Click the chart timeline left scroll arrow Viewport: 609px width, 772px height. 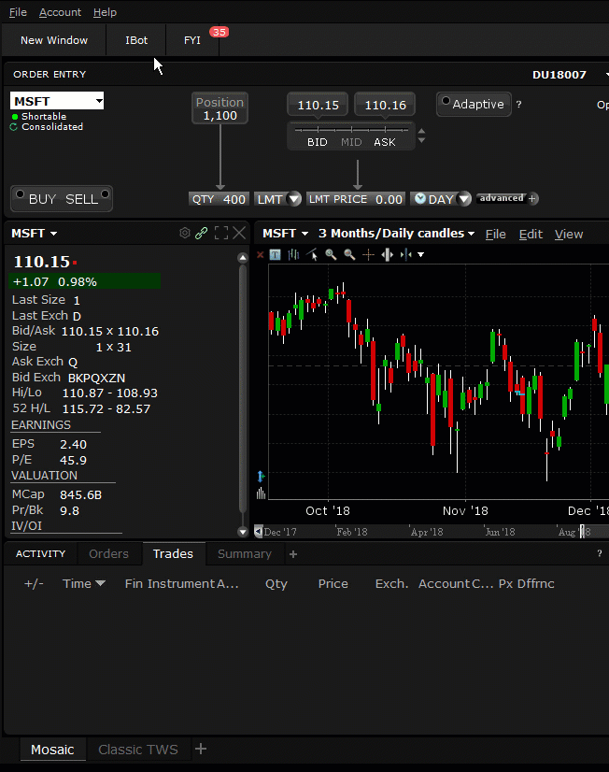(258, 531)
